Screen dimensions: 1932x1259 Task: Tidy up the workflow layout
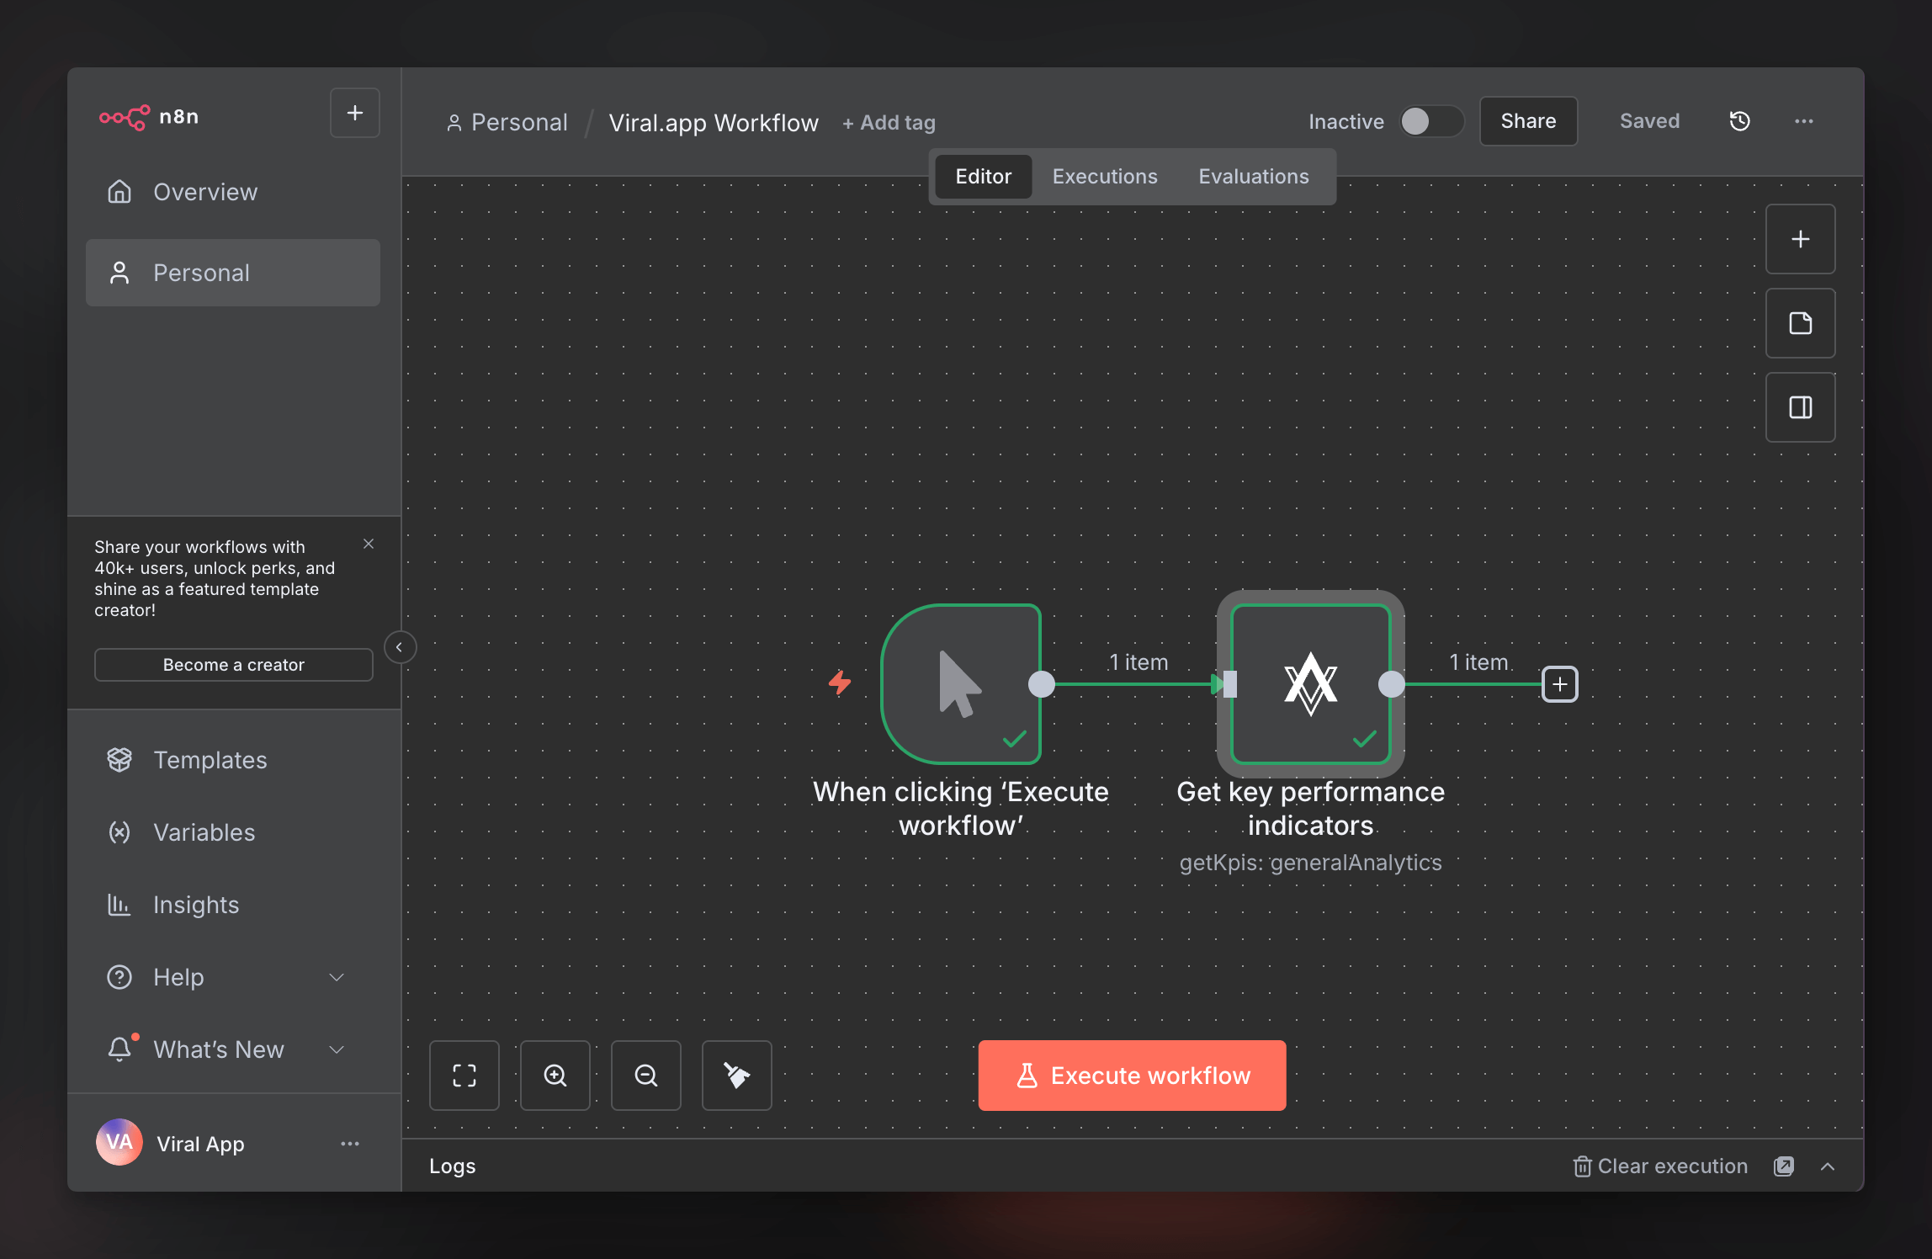point(735,1075)
